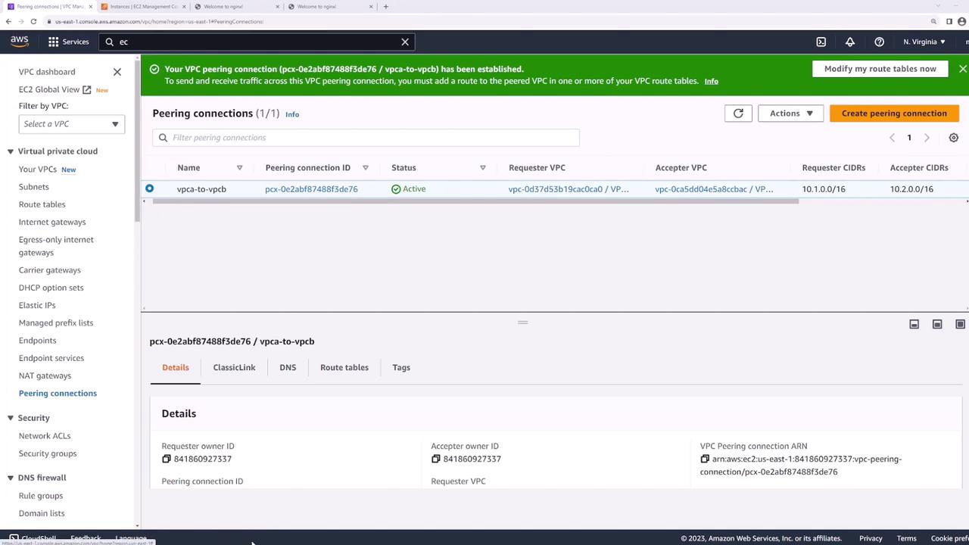
Task: Collapse the Virtual private cloud section
Action: [11, 151]
